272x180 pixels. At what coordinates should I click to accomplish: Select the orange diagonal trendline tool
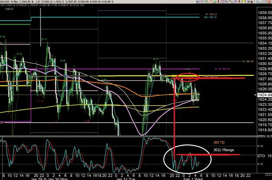[210, 2]
